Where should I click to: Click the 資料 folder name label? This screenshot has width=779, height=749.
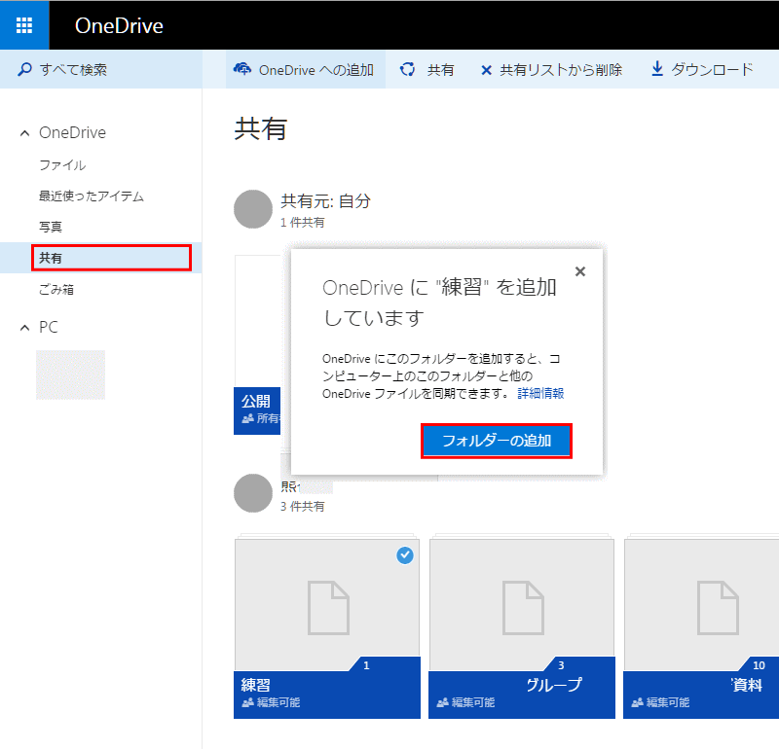click(x=747, y=685)
